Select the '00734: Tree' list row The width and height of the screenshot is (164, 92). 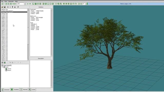coord(14,44)
